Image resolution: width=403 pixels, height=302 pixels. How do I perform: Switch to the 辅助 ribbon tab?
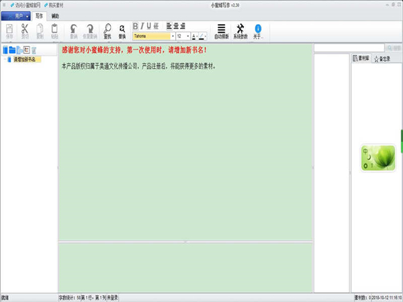point(55,15)
